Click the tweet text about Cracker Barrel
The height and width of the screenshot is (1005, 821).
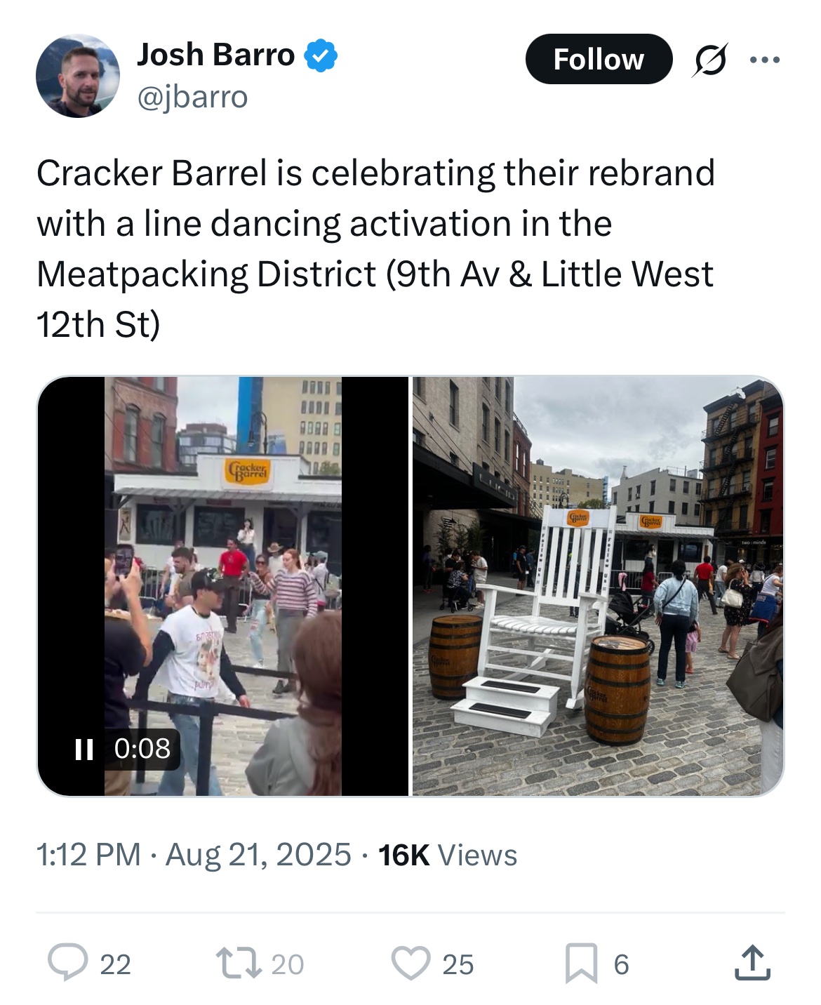375,248
